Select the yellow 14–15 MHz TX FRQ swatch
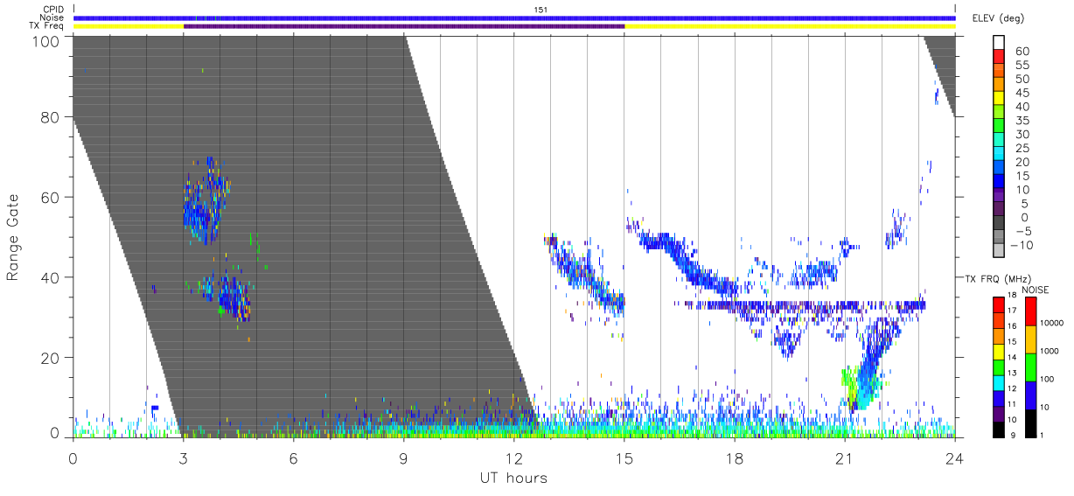The image size is (1074, 496). tap(998, 351)
